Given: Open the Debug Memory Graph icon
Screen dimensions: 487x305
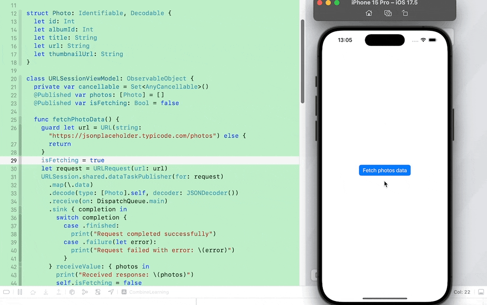Looking at the screenshot, I should coord(85,292).
